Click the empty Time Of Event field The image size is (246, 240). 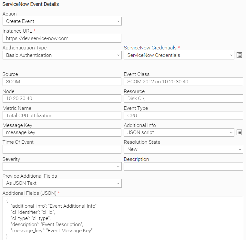tap(62, 149)
